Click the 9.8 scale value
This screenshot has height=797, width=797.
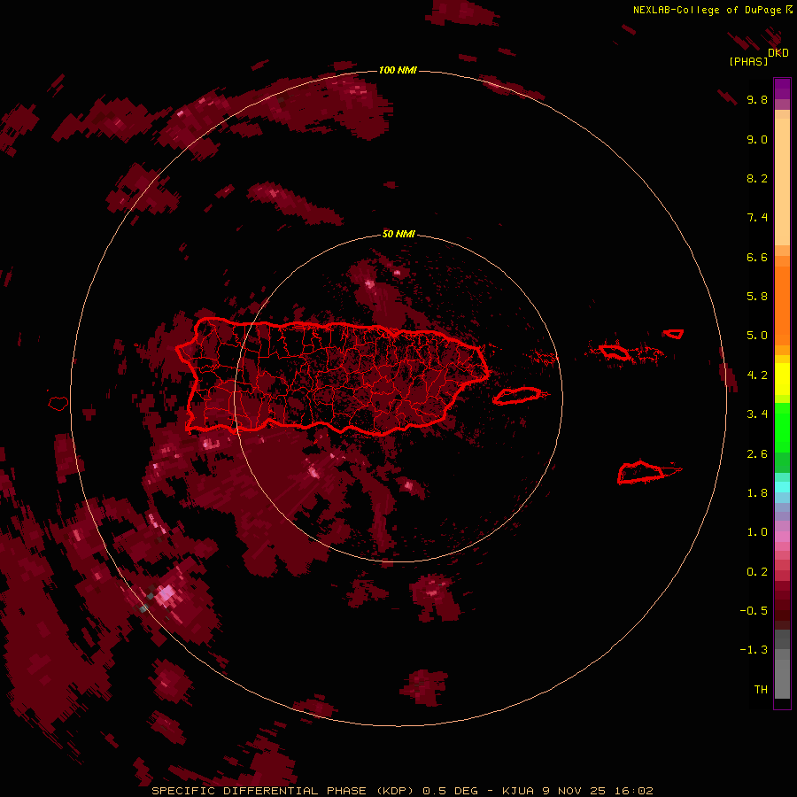tap(757, 99)
